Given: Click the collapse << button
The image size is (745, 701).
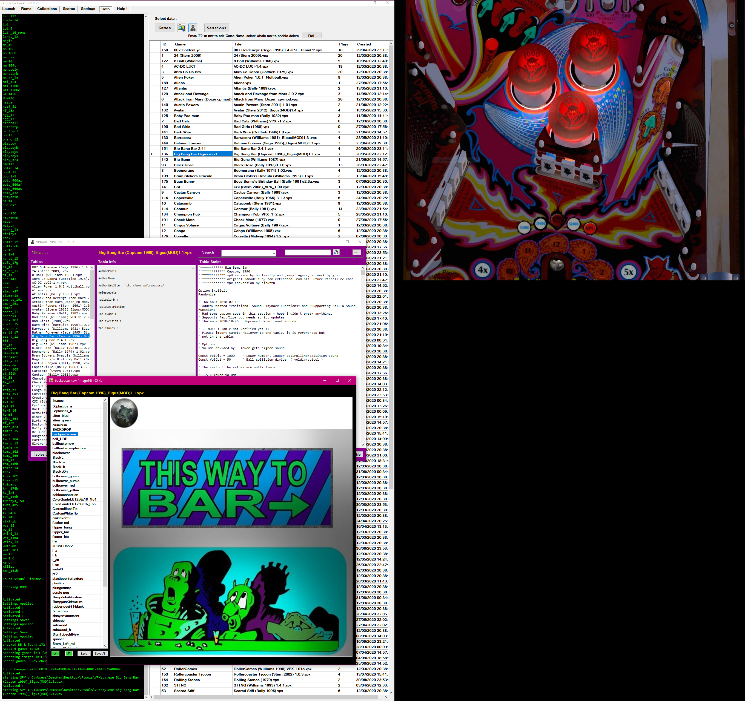Looking at the screenshot, I should pos(356,252).
